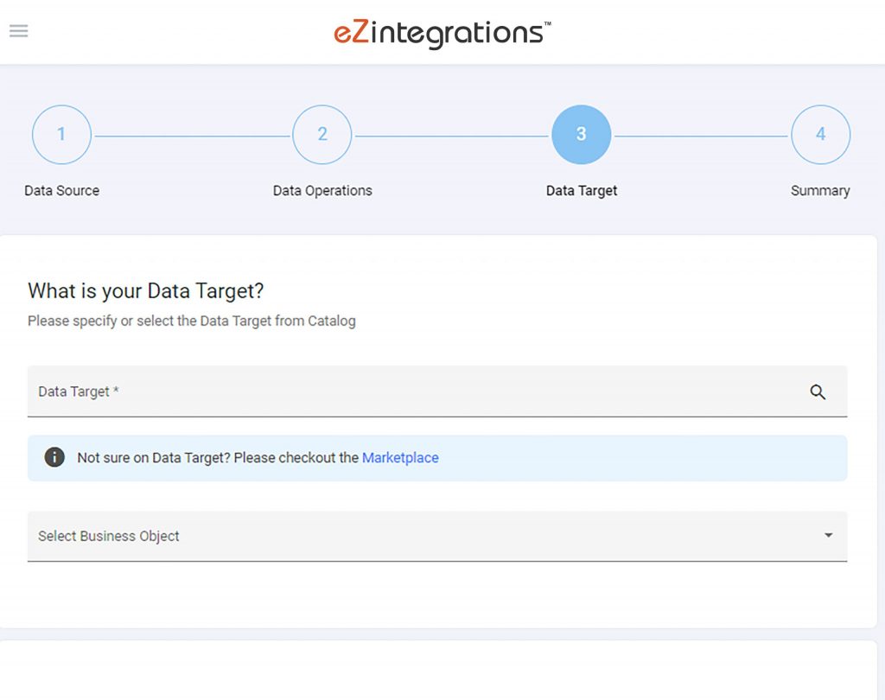Image resolution: width=885 pixels, height=700 pixels.
Task: Go to step 2 circle
Action: pos(322,135)
